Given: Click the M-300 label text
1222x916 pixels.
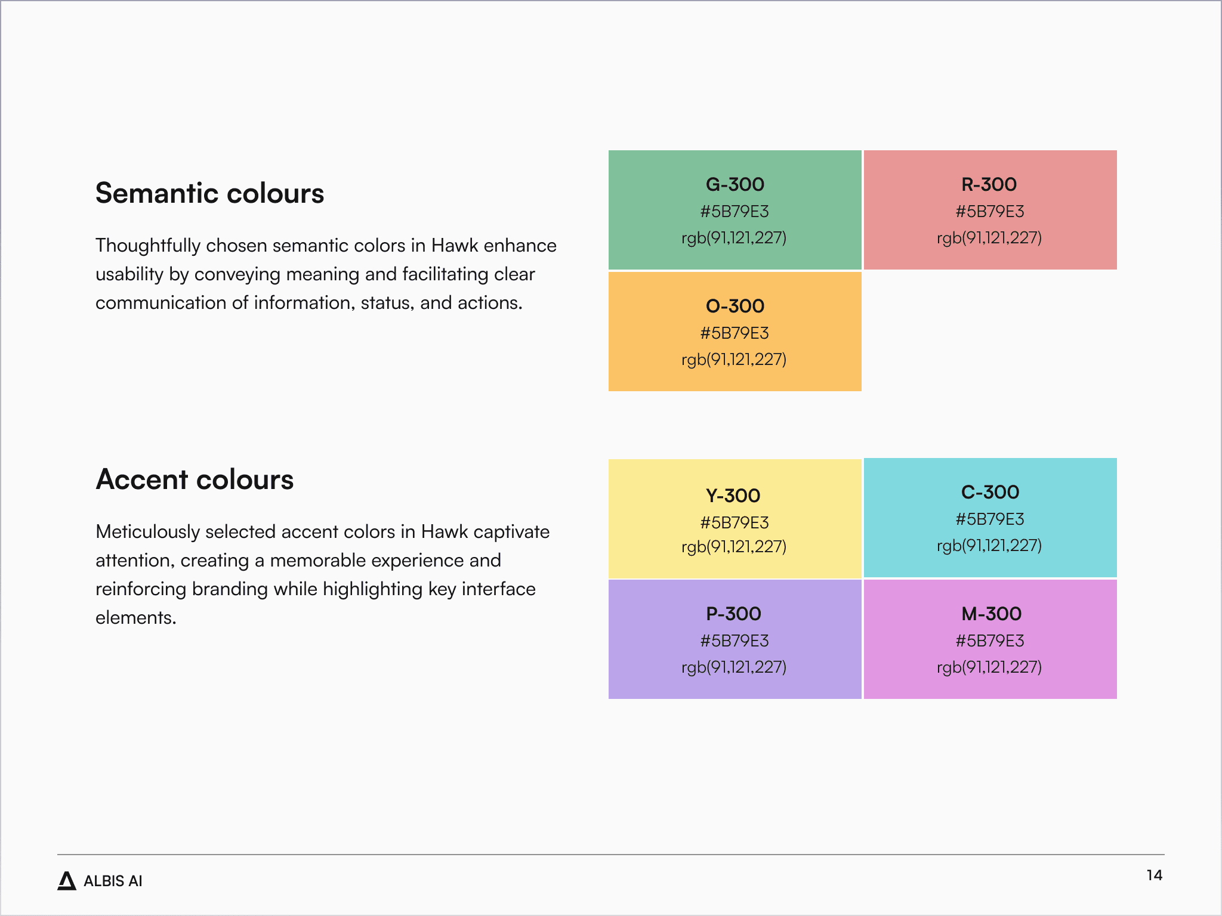Looking at the screenshot, I should pyautogui.click(x=991, y=614).
